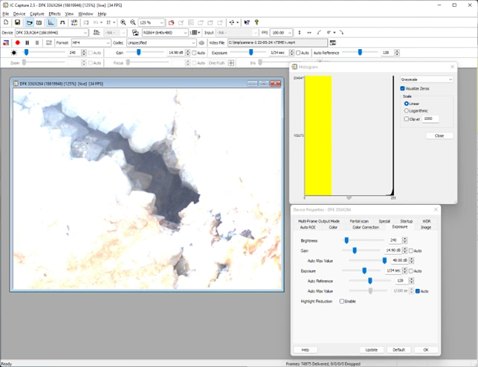Viewport: 478px width, 367px height.
Task: Uncheck the Visualize Zeros checkbox
Action: point(403,89)
